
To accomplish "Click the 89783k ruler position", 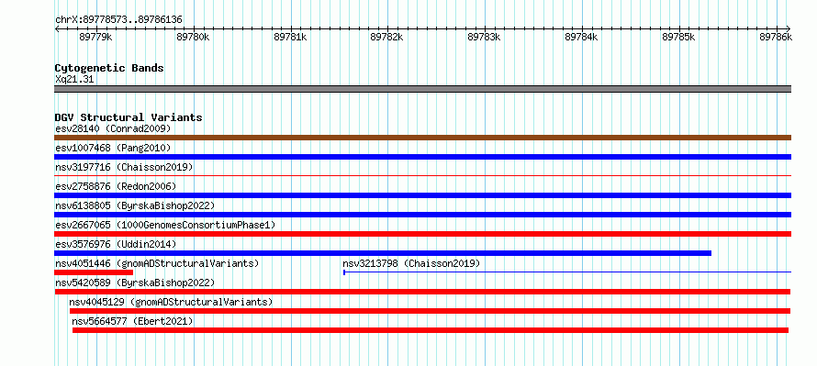I will pyautogui.click(x=485, y=37).
